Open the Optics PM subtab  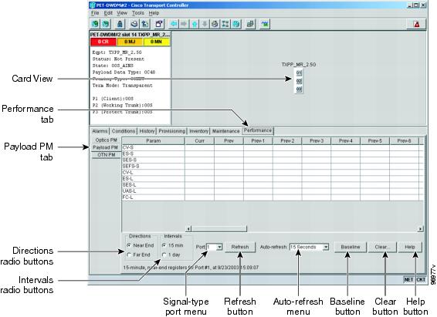[107, 140]
